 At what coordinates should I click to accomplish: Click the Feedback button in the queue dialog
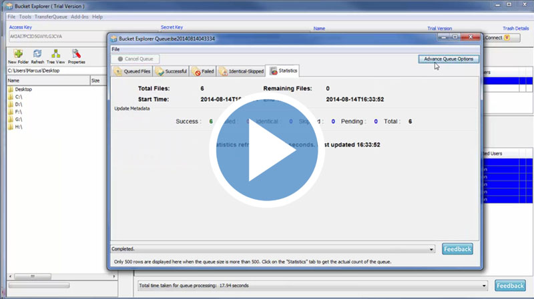(x=457, y=249)
